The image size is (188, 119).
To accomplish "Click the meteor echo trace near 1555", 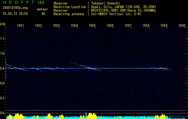I will click(92, 68).
